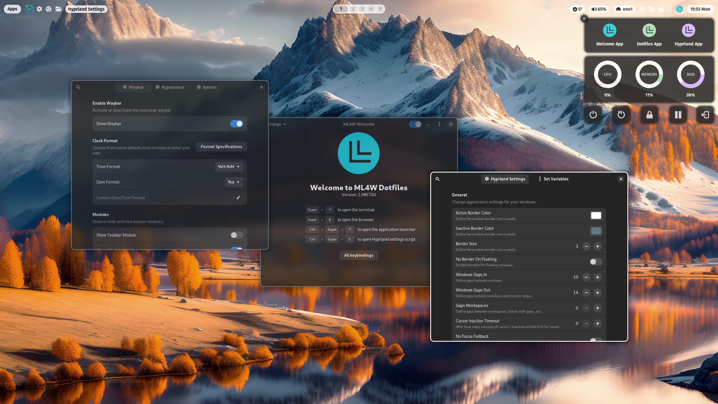This screenshot has height=404, width=718.
Task: Open the Date Format dropdown
Action: click(x=234, y=182)
